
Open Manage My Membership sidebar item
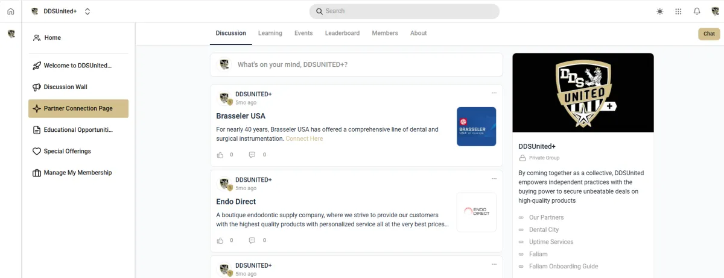click(78, 173)
